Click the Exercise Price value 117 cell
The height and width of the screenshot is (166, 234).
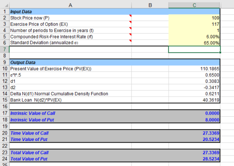[194, 24]
